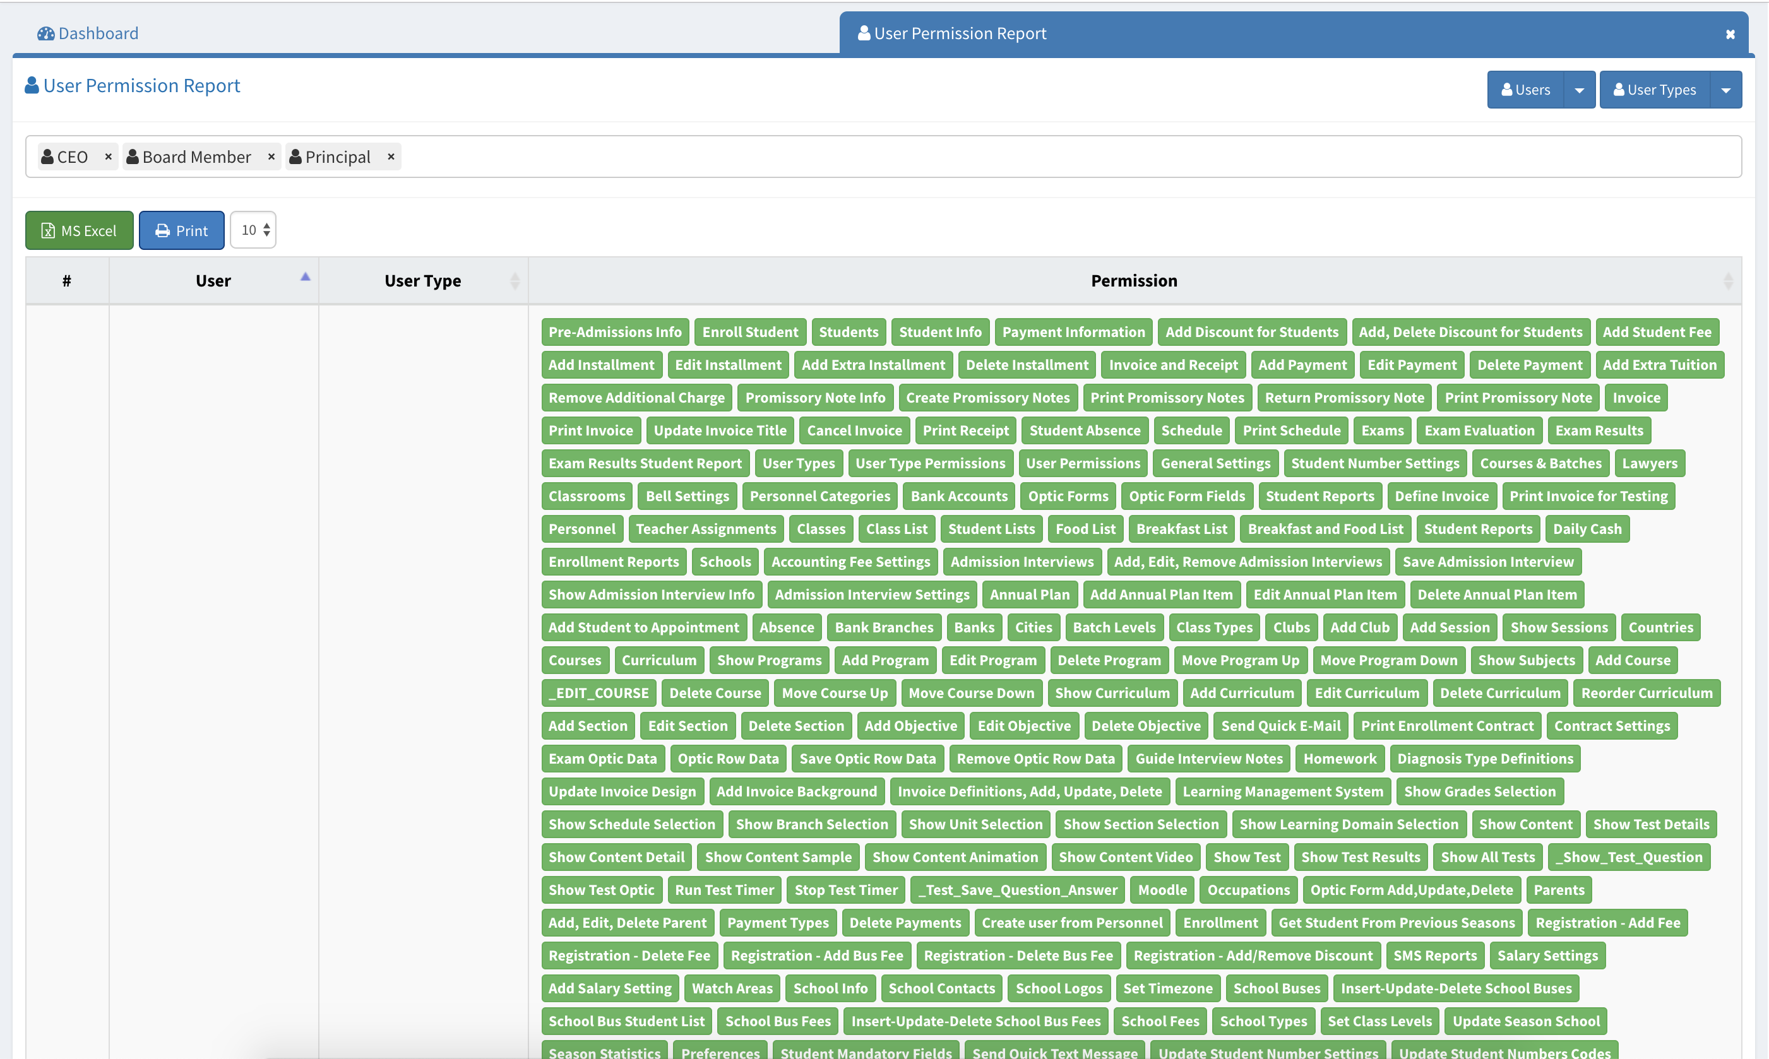
Task: Open the rows-per-page selector showing 10
Action: (253, 230)
